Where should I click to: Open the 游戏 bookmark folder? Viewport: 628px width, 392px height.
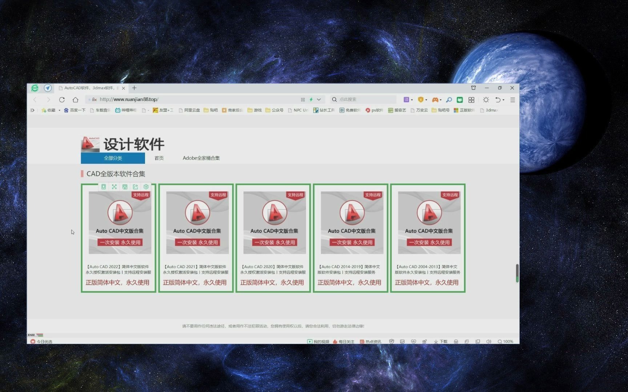(255, 110)
